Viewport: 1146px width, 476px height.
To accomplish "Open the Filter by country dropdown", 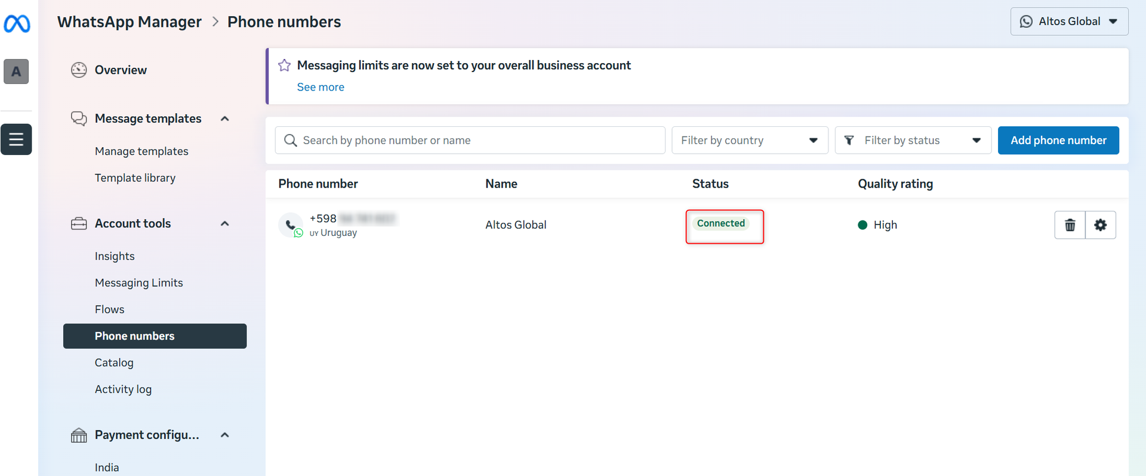I will tap(749, 141).
